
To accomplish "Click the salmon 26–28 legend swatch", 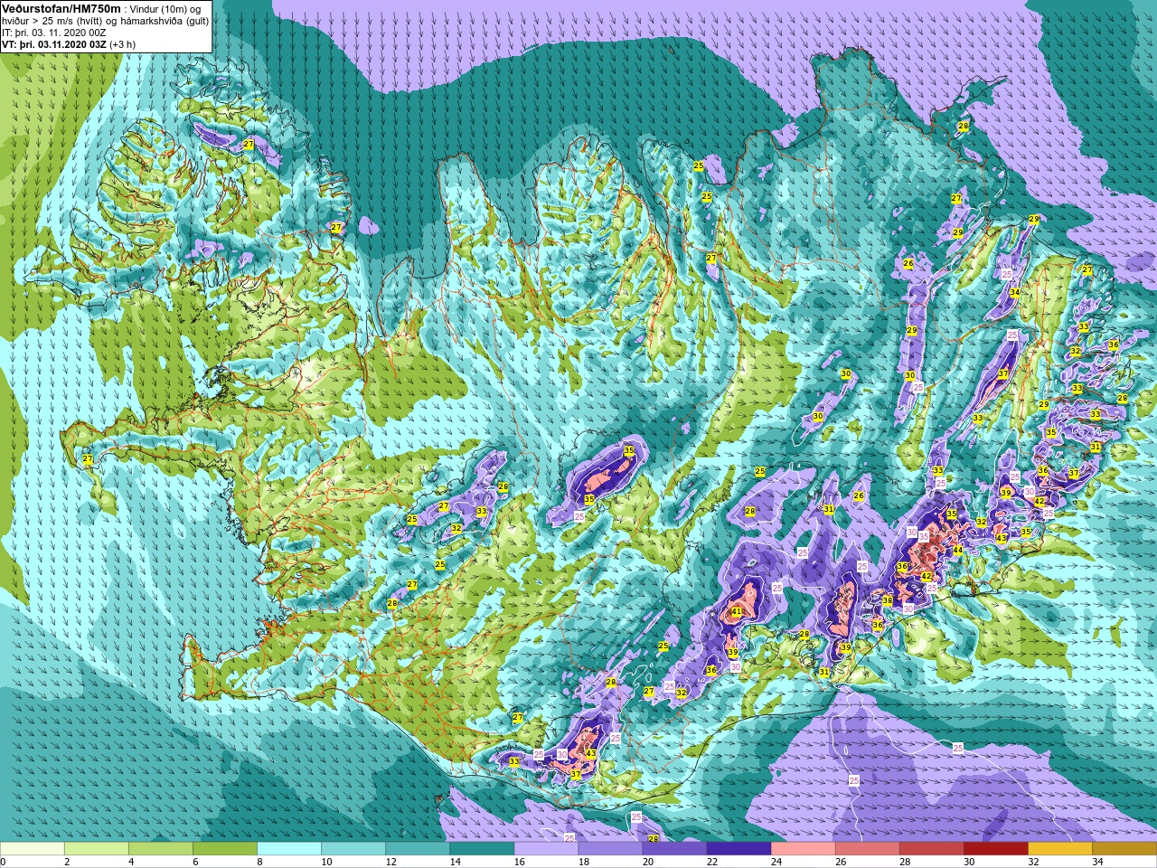I will click(867, 849).
